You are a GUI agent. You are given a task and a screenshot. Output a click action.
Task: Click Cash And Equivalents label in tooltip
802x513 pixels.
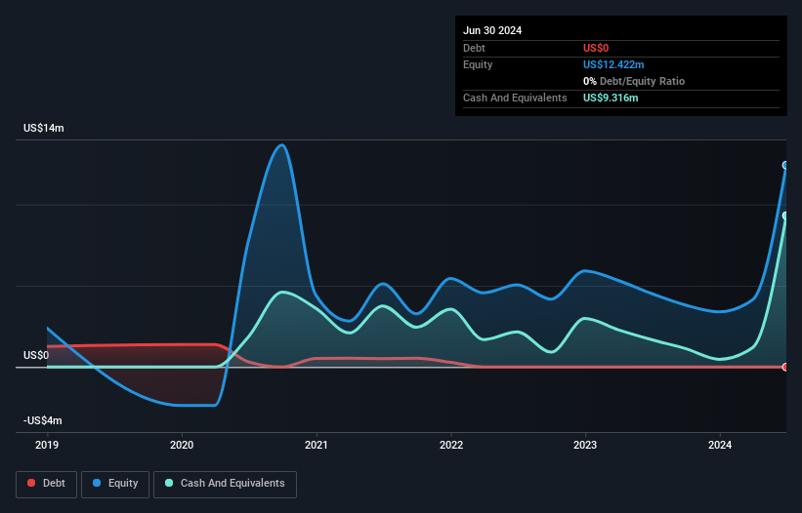515,98
